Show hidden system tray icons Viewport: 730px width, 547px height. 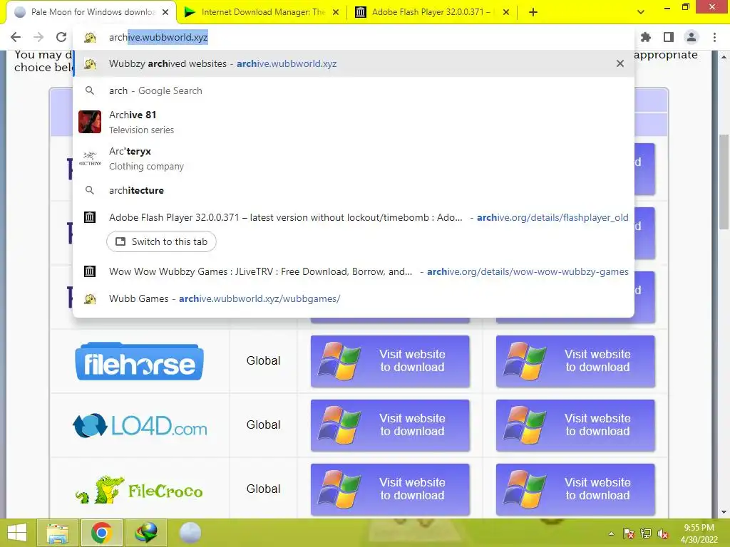click(611, 533)
